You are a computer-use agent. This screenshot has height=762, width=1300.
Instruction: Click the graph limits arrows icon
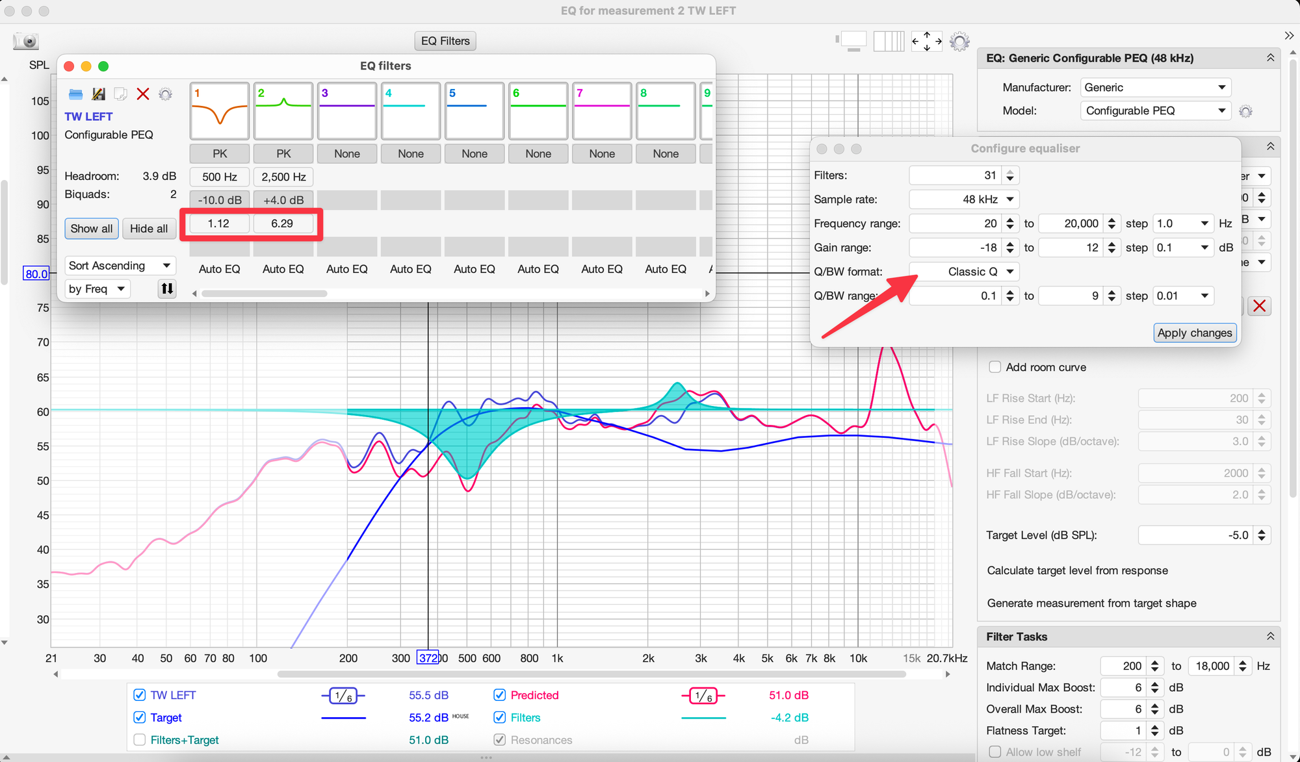(926, 41)
